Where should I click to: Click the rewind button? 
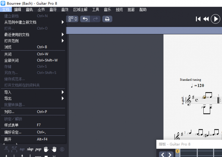click(206, 19)
